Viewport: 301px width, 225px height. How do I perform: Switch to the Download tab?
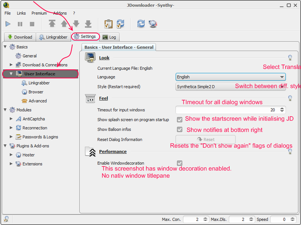[20, 37]
